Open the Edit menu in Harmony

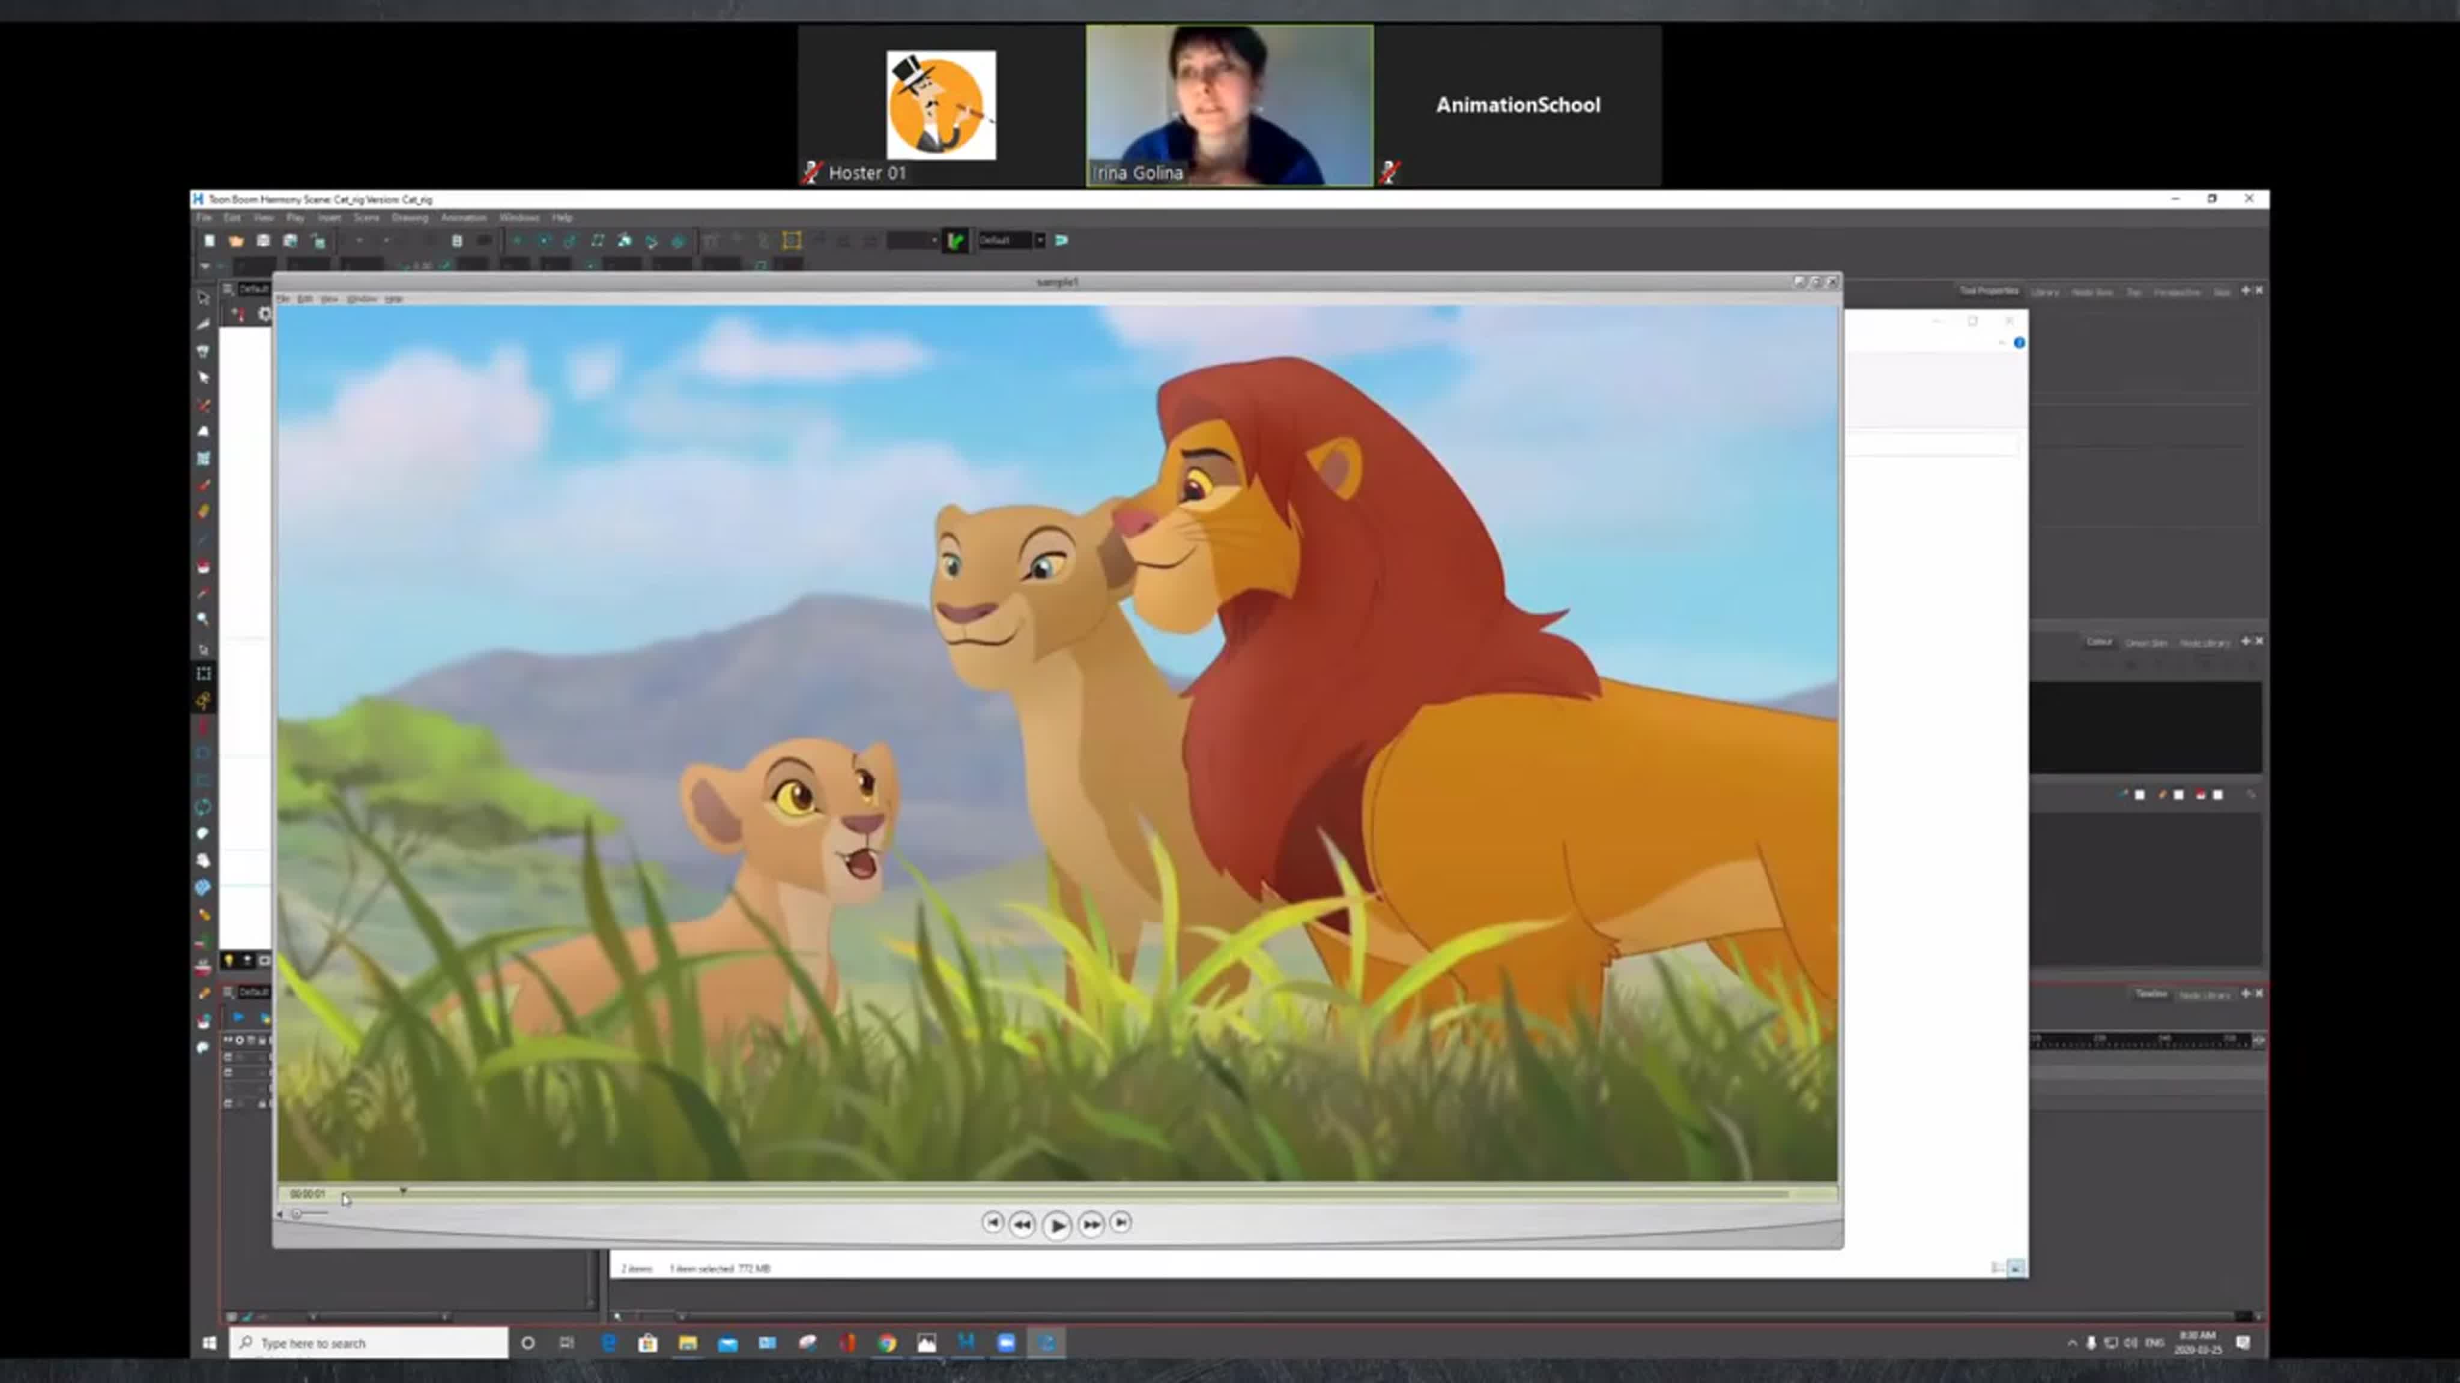(x=231, y=218)
